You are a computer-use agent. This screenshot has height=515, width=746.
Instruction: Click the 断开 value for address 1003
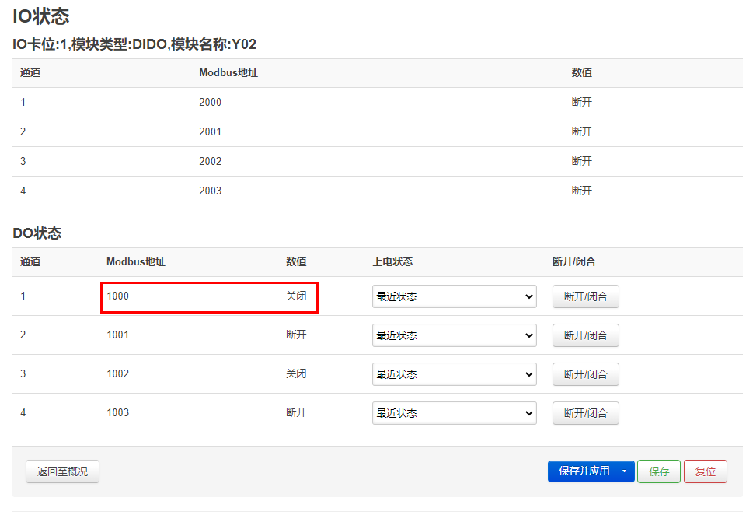(296, 412)
